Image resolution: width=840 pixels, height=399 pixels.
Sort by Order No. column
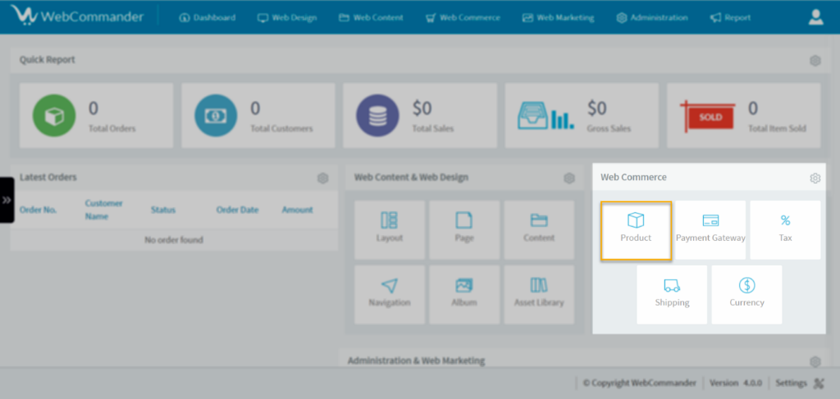click(38, 210)
